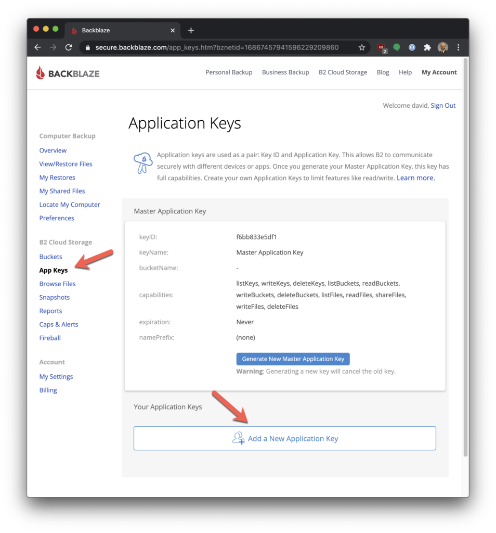Click Generate New Master Application Key
The height and width of the screenshot is (533, 496).
[293, 359]
